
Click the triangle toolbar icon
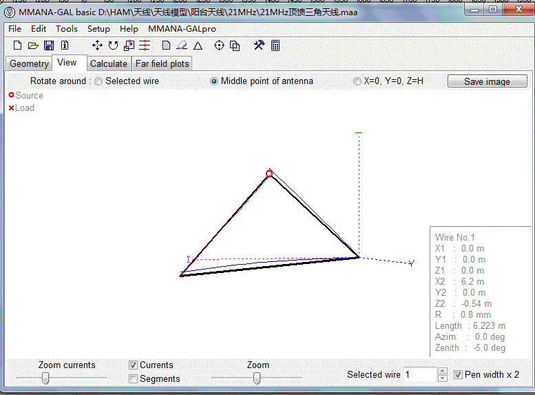tap(198, 45)
